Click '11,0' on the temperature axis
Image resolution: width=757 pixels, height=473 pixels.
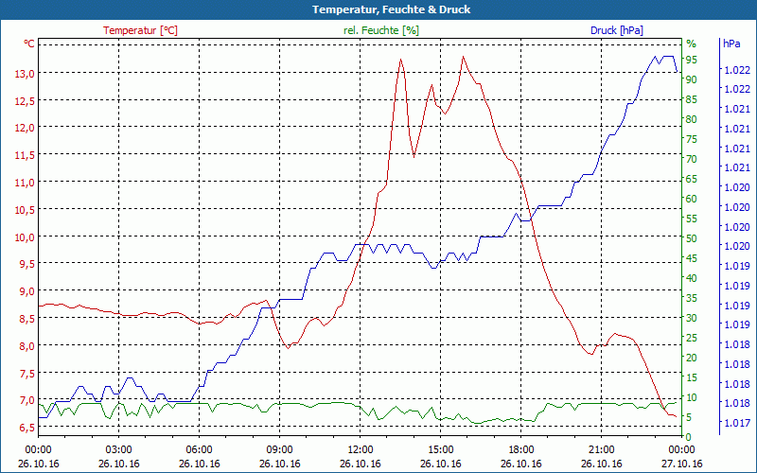tap(25, 183)
